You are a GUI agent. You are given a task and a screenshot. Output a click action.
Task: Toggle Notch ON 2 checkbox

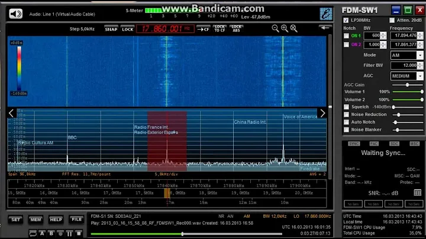coord(346,44)
